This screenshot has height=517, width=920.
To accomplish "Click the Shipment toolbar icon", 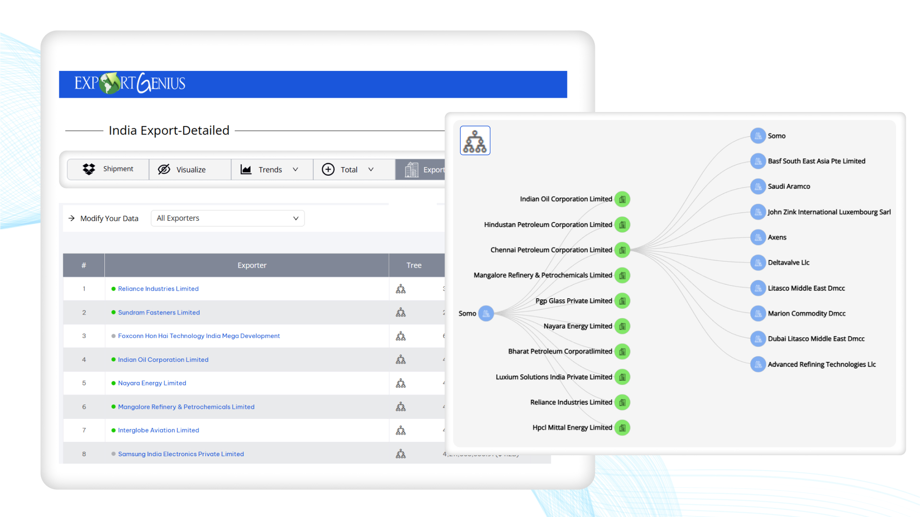I will click(89, 169).
